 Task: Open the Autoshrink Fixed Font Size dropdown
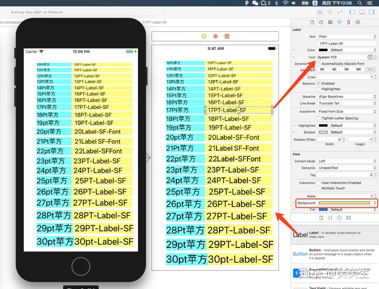click(x=347, y=112)
